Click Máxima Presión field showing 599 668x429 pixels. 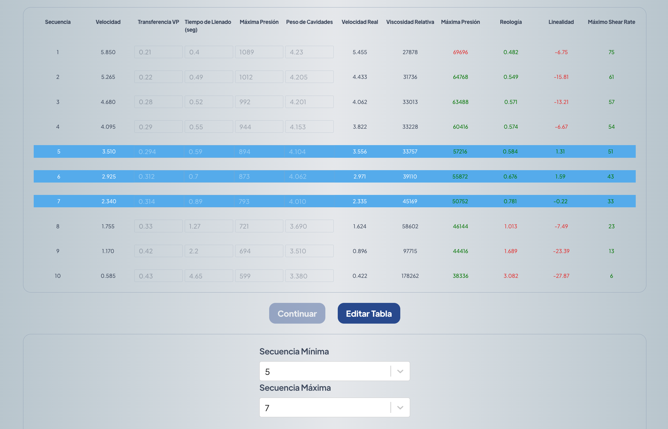[259, 276]
